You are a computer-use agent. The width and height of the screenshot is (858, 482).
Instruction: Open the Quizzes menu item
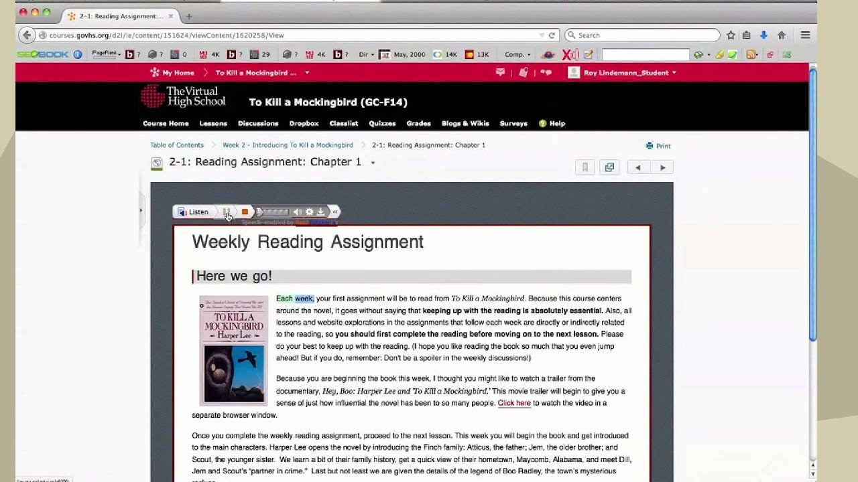[x=382, y=123]
